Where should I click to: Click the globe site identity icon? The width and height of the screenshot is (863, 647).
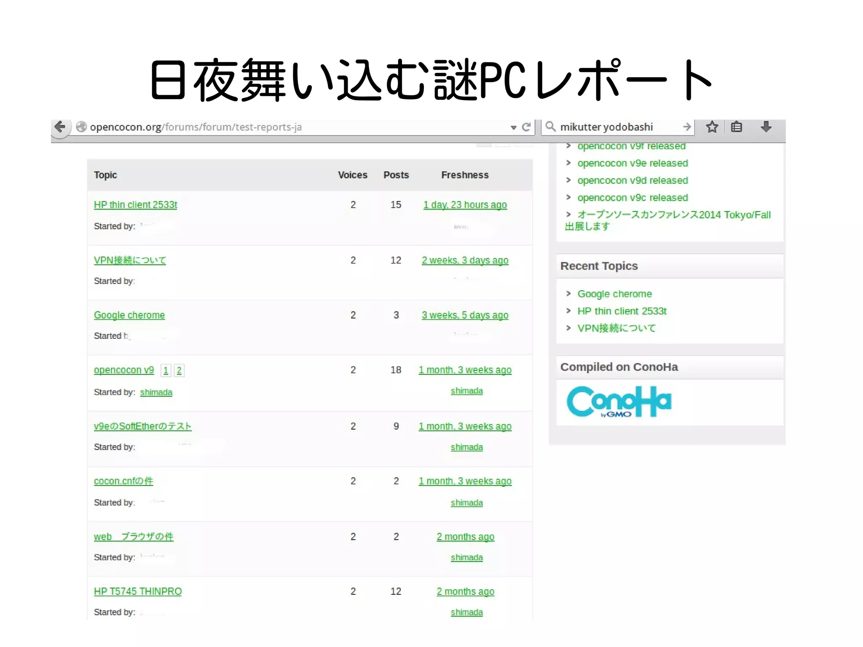click(81, 127)
